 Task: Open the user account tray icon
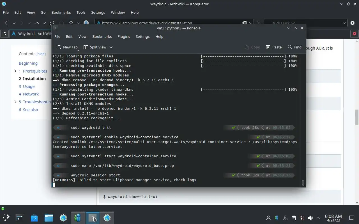[268, 218]
